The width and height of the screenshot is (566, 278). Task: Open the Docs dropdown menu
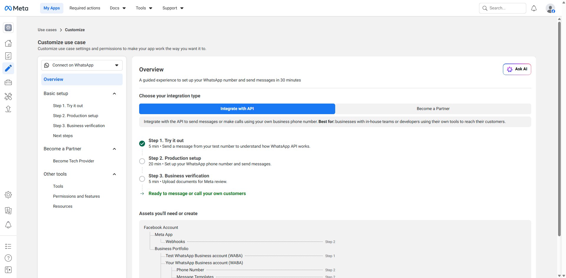(118, 8)
